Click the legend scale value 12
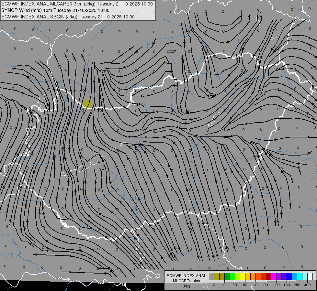317x291 pixels. coord(224,285)
